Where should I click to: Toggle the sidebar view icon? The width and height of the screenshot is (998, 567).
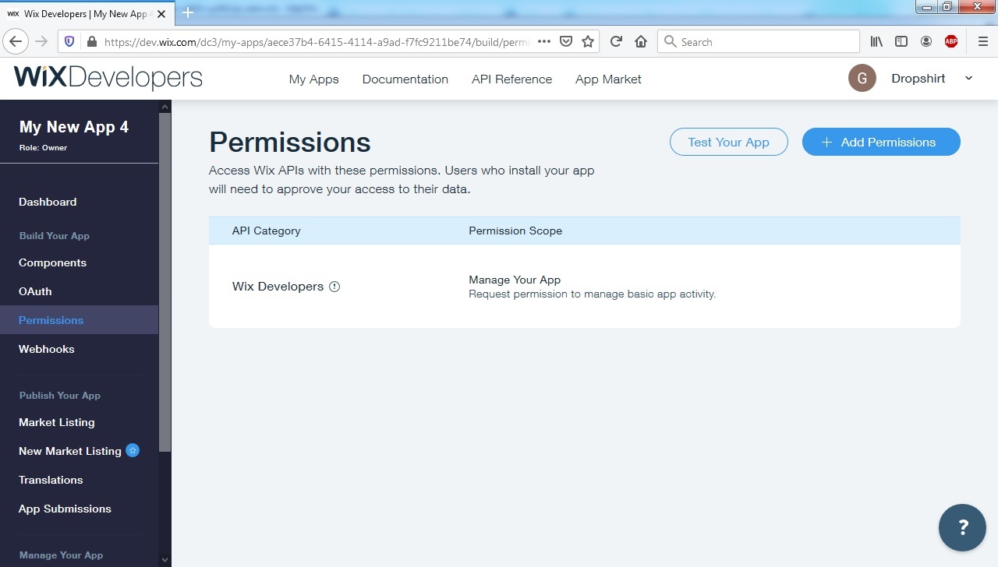click(901, 41)
